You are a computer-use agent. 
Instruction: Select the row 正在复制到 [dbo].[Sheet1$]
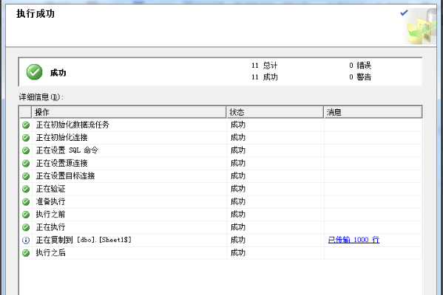[x=220, y=240]
